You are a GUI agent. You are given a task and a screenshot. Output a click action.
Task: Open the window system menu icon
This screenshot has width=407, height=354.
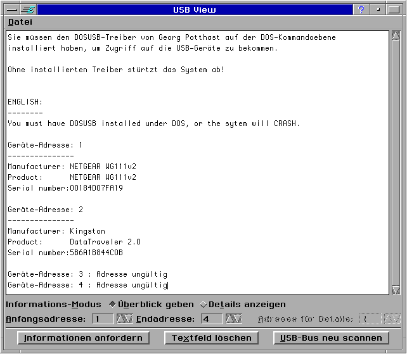coord(10,9)
